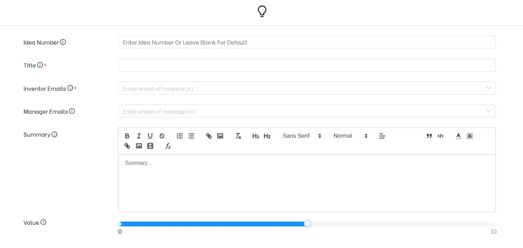
Task: Toggle italic formatting in Summary toolbar
Action: click(139, 136)
